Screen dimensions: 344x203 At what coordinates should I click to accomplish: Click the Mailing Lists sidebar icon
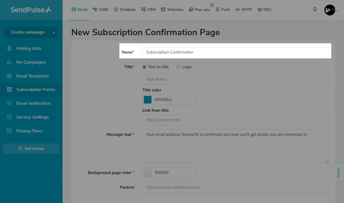pos(9,48)
